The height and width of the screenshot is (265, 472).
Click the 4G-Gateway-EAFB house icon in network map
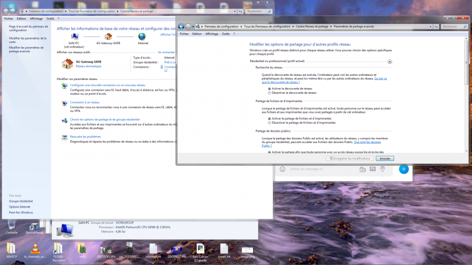click(x=108, y=37)
